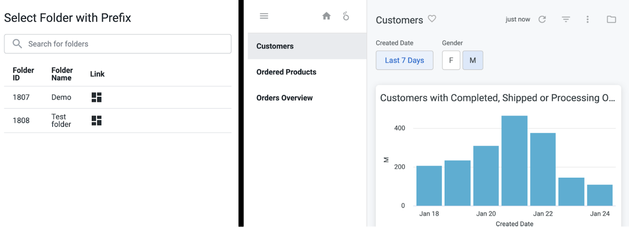Select Ordered Products in the sidebar

tap(307, 72)
